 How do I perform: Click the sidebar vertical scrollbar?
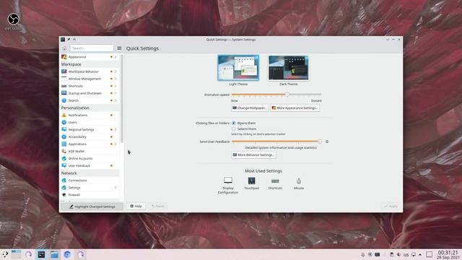coord(122,98)
